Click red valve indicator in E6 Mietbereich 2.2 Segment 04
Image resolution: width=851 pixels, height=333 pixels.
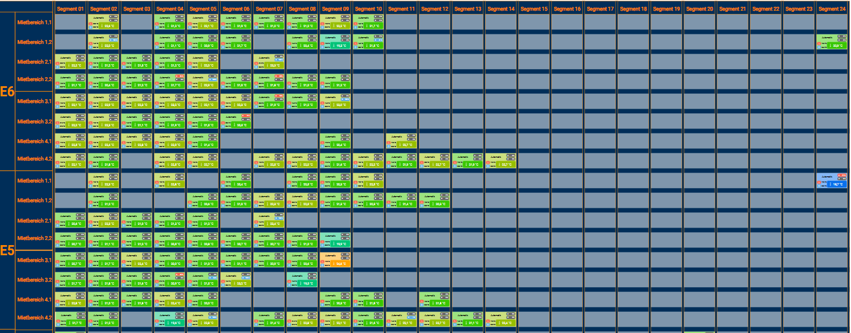tap(179, 76)
